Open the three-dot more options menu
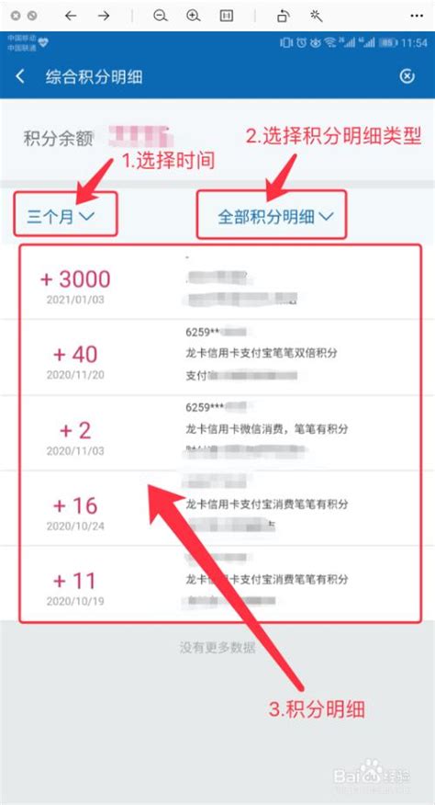The width and height of the screenshot is (435, 805). coord(417,16)
